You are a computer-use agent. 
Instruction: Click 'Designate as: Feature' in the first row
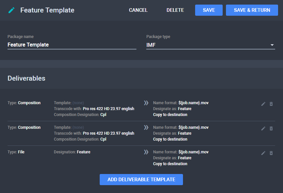(x=172, y=109)
